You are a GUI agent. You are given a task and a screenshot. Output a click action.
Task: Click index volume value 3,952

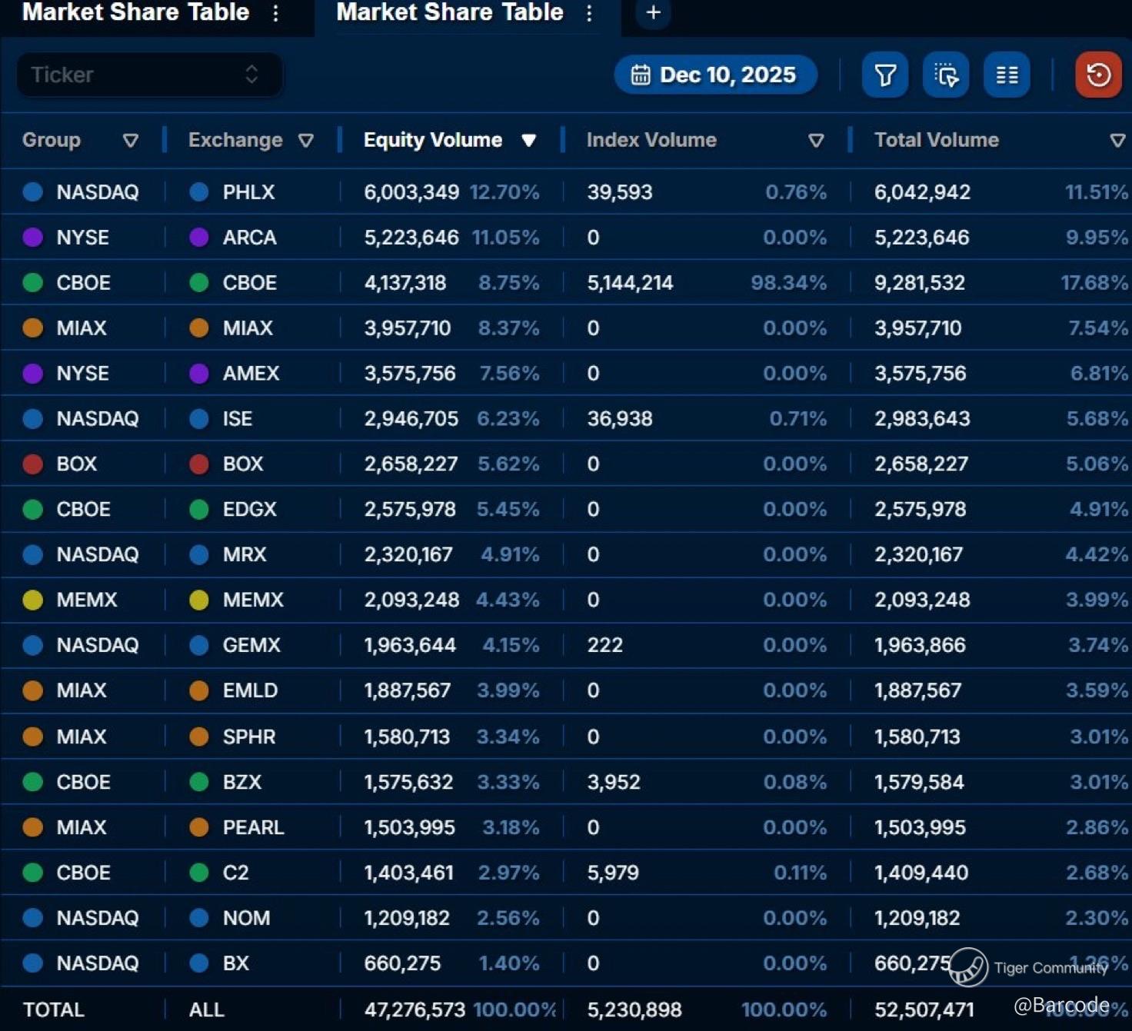click(614, 782)
